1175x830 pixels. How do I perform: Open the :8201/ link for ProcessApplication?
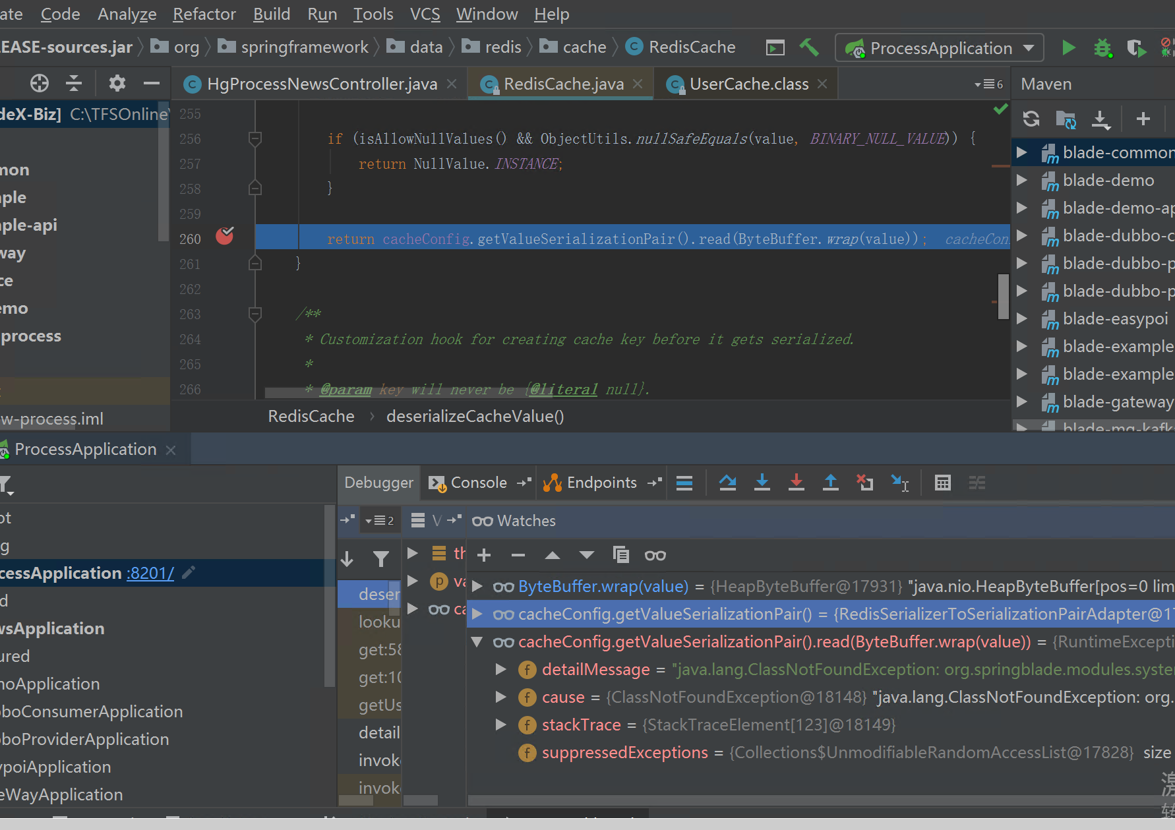pyautogui.click(x=150, y=573)
